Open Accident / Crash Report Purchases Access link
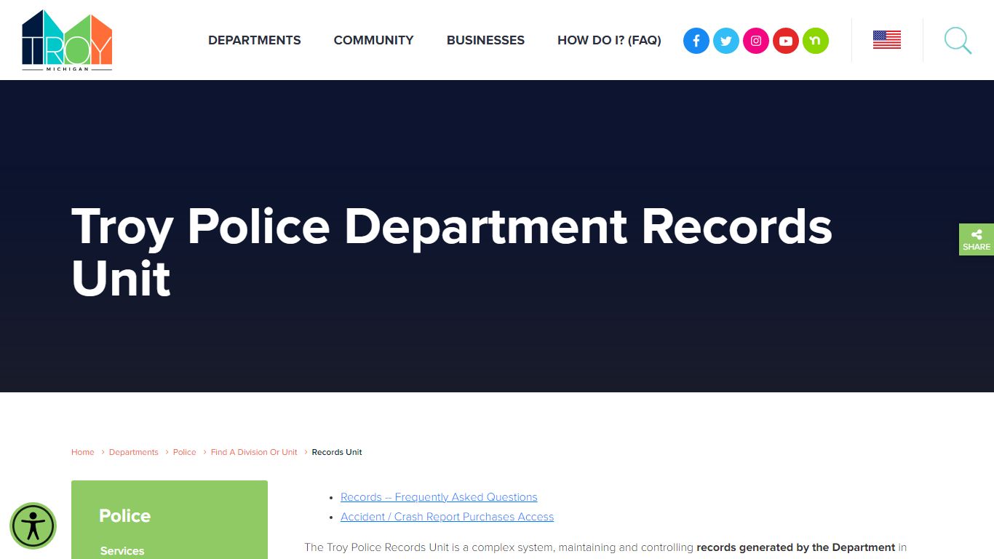994x559 pixels. 447,517
